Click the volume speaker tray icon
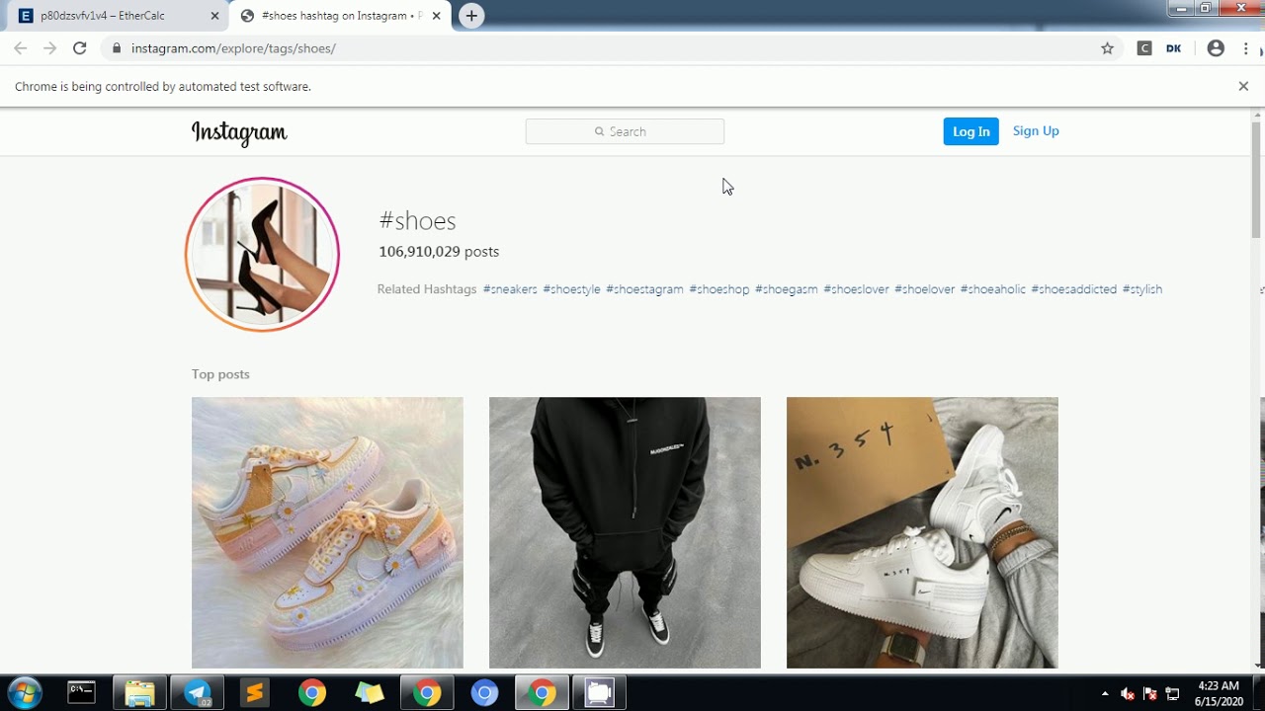 [x=1128, y=693]
